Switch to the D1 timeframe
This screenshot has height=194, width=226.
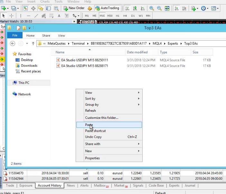pos(133,16)
